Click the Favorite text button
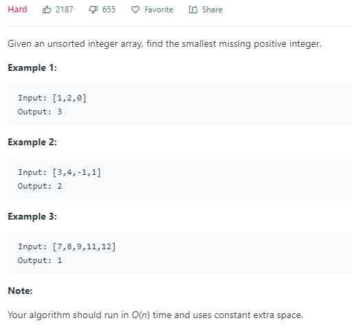Screen dimensions: 352x336 coord(159,10)
